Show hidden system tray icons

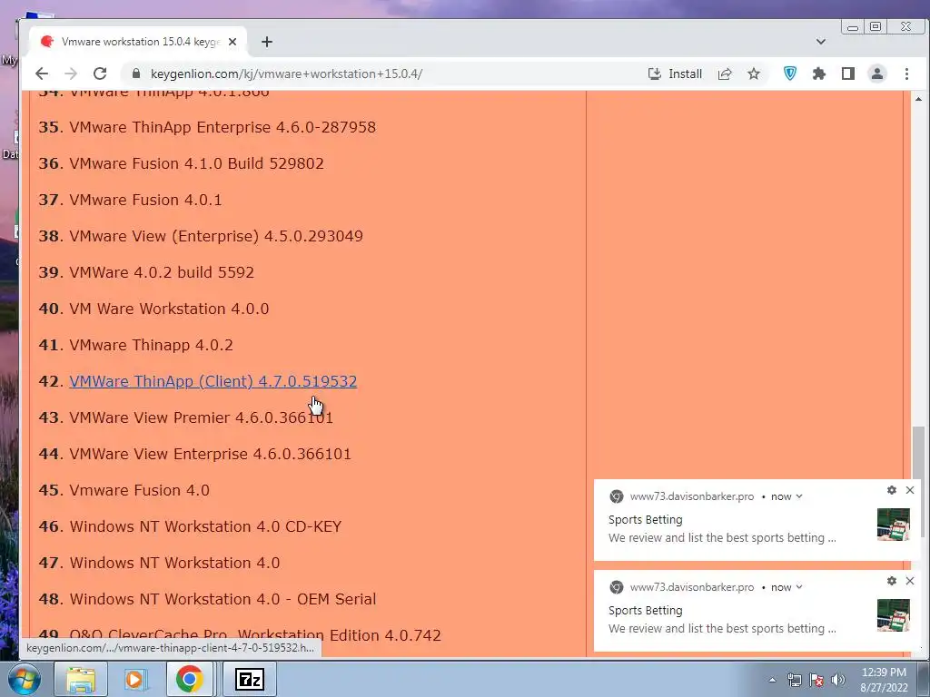772,680
